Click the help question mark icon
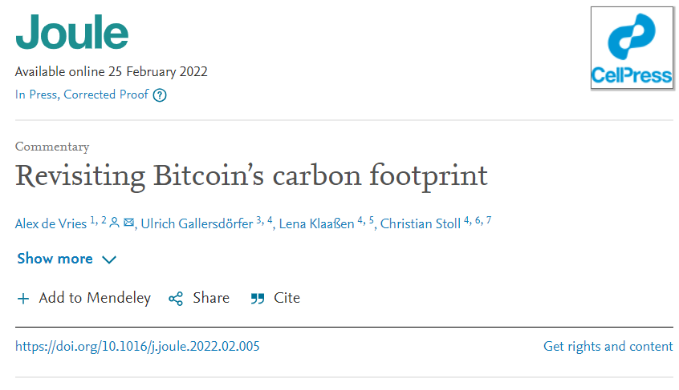Screen dimensions: 679x390 (x=160, y=95)
